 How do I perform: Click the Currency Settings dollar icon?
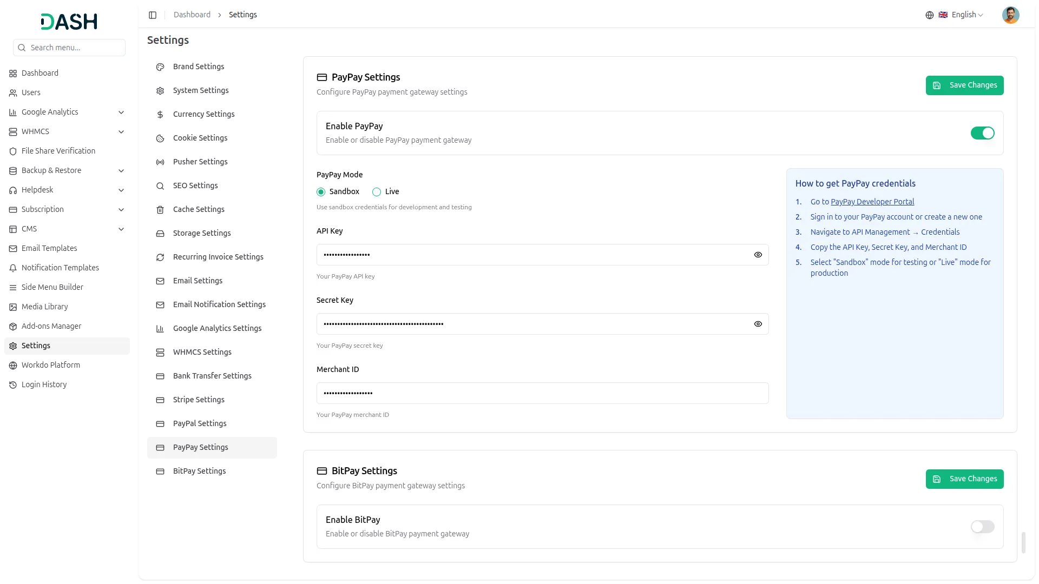pyautogui.click(x=160, y=115)
